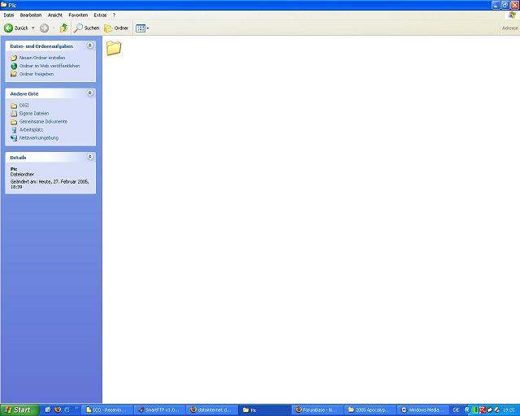The height and width of the screenshot is (416, 520).
Task: Collapse the Datei- und Ordneraufgaben panel
Action: [90, 45]
